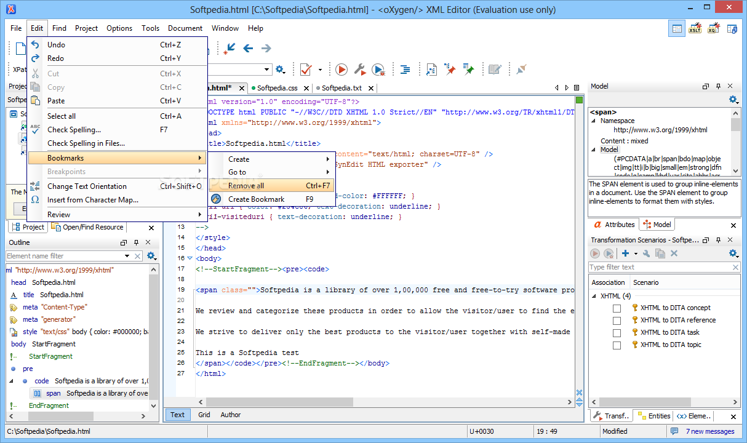Click the Show tab list icon
The width and height of the screenshot is (747, 443).
577,88
